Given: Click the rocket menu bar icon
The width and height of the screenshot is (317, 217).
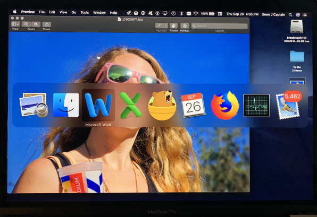Looking at the screenshot, I should [x=129, y=13].
